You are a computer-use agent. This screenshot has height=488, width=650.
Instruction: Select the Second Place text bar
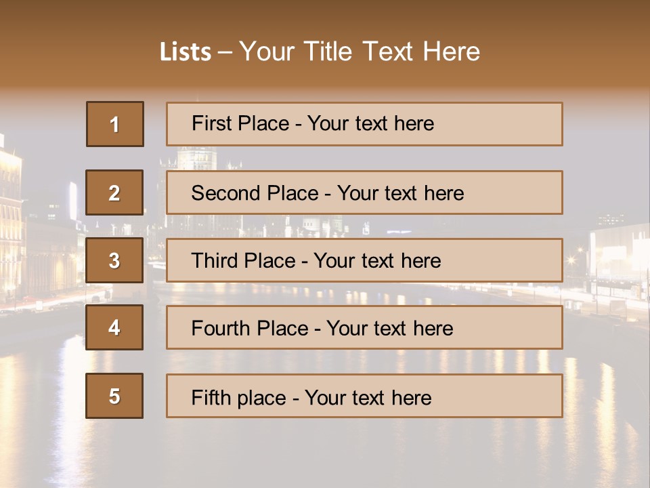click(x=364, y=192)
